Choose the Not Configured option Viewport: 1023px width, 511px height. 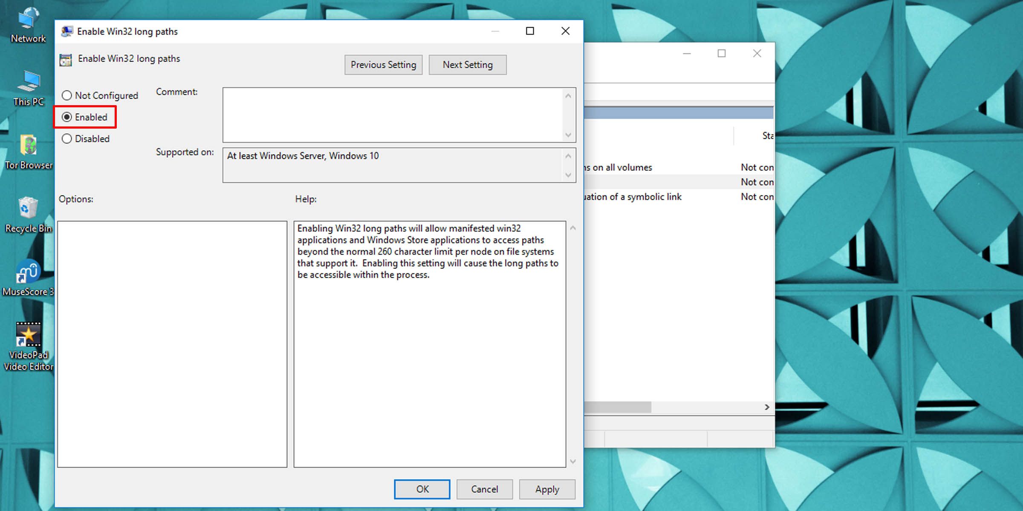coord(67,95)
